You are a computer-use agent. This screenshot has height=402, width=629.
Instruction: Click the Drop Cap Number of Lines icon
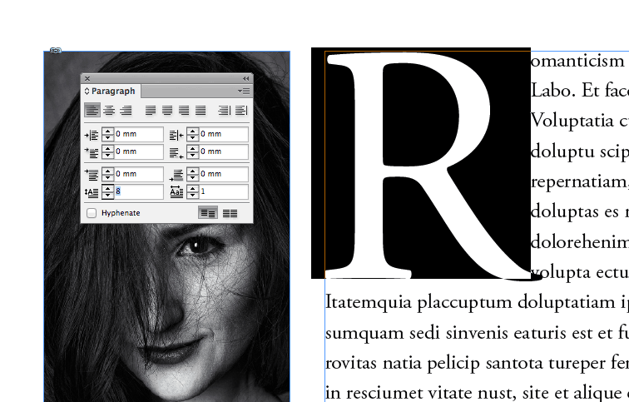(x=92, y=192)
